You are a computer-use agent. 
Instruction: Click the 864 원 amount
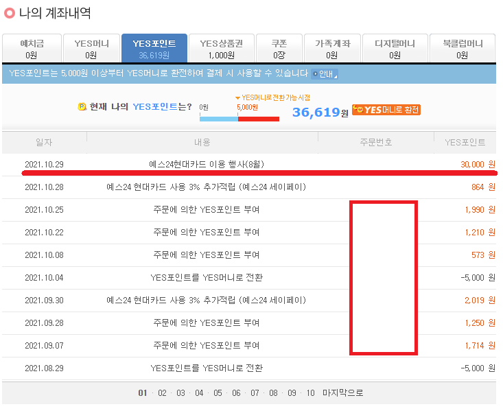pyautogui.click(x=483, y=187)
